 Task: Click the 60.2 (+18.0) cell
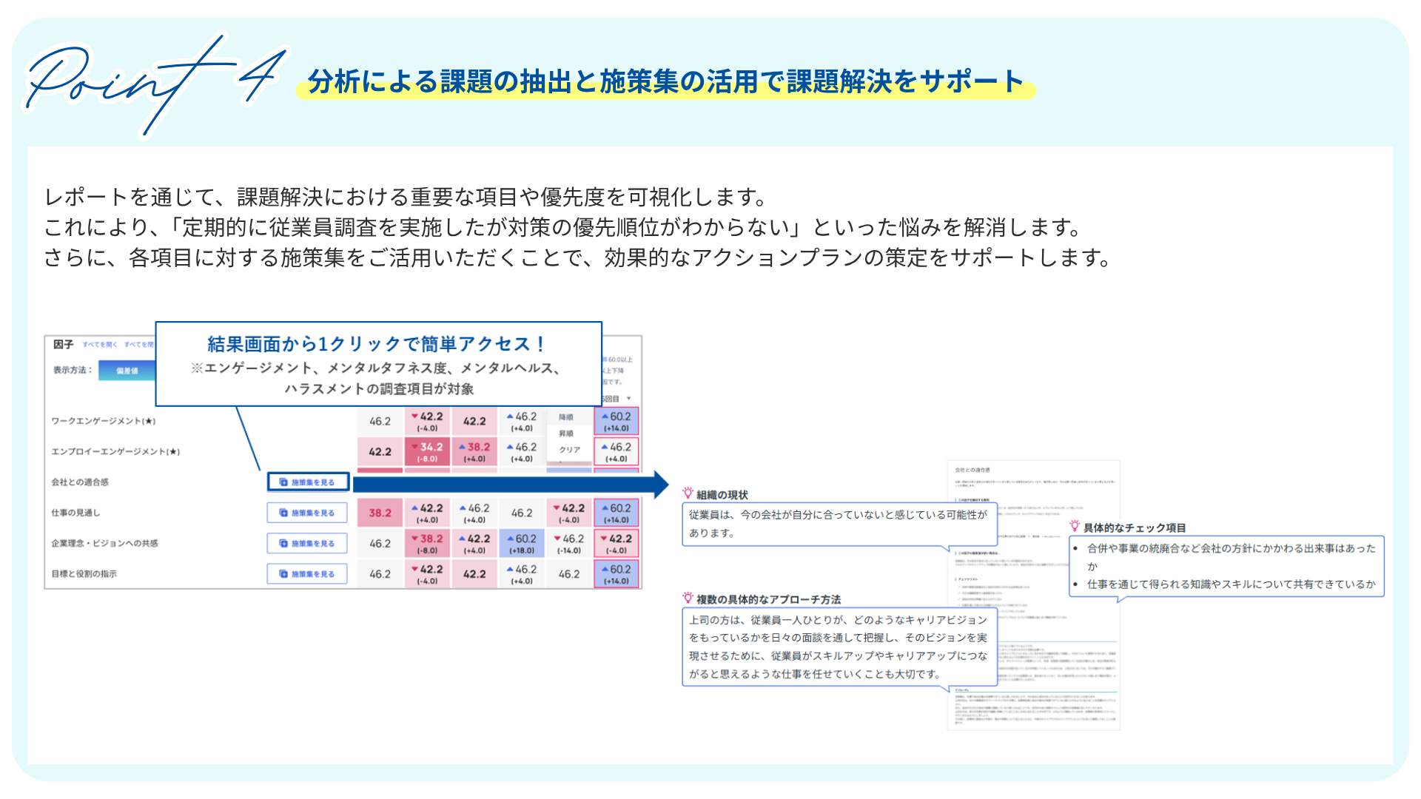coord(522,544)
